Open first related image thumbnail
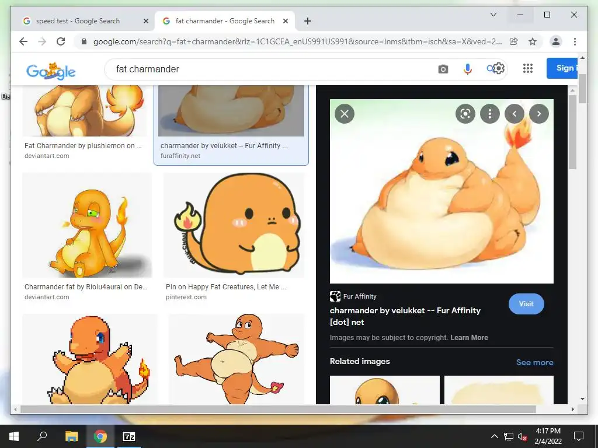598x448 pixels. point(384,390)
